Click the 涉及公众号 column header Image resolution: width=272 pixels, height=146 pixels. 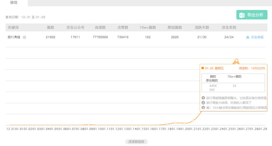75,28
